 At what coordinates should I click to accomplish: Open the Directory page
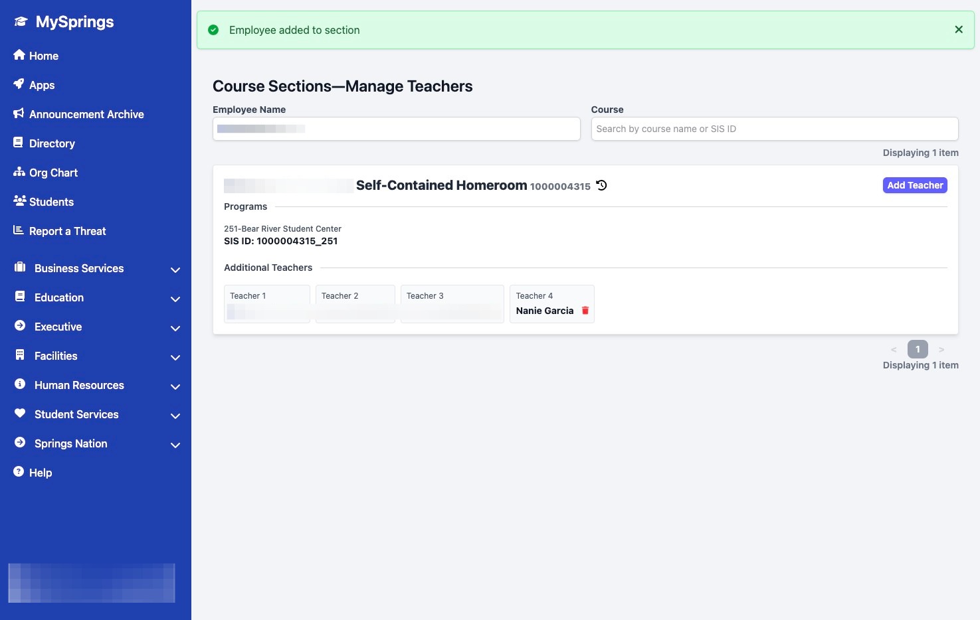click(52, 143)
